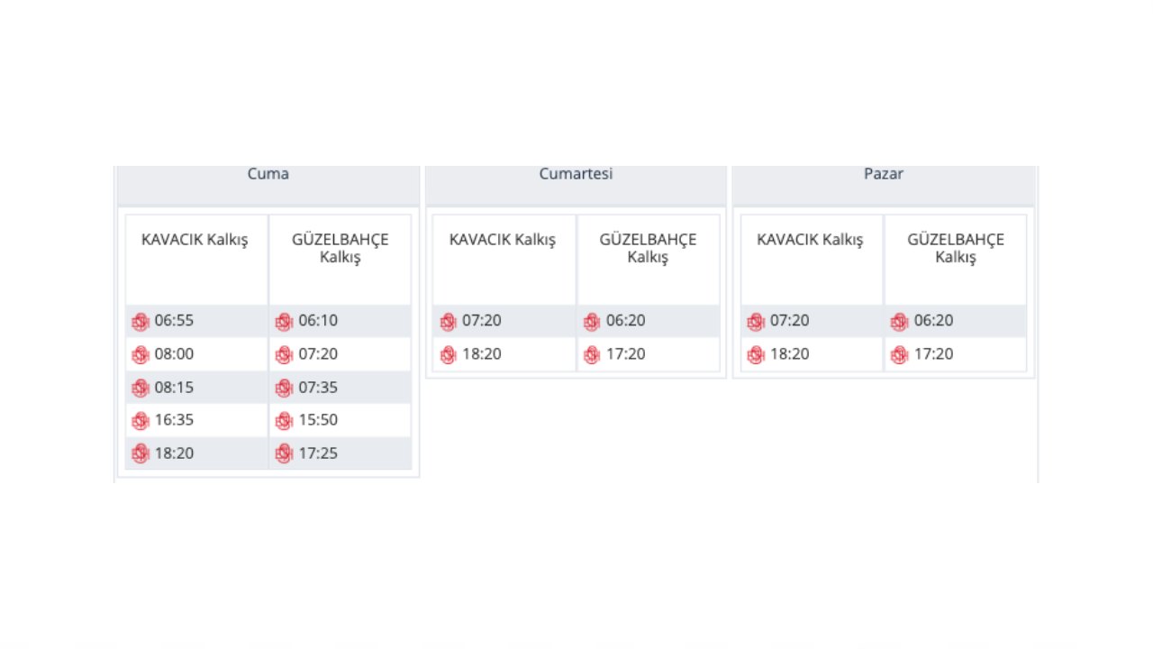Click the 06:20 Güzelbahçe departure on Cumartesi
Image resolution: width=1153 pixels, height=649 pixels.
[626, 321]
